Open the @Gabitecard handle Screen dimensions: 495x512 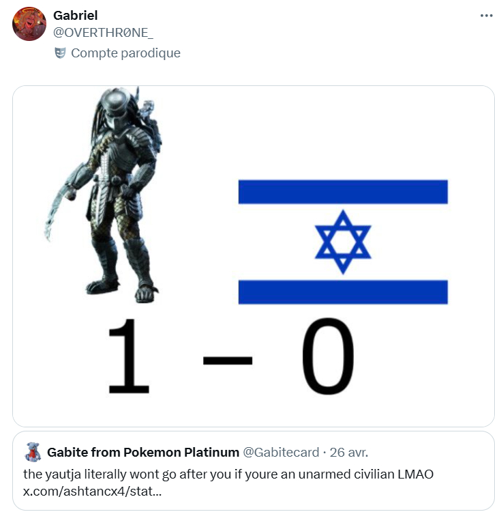pyautogui.click(x=281, y=452)
